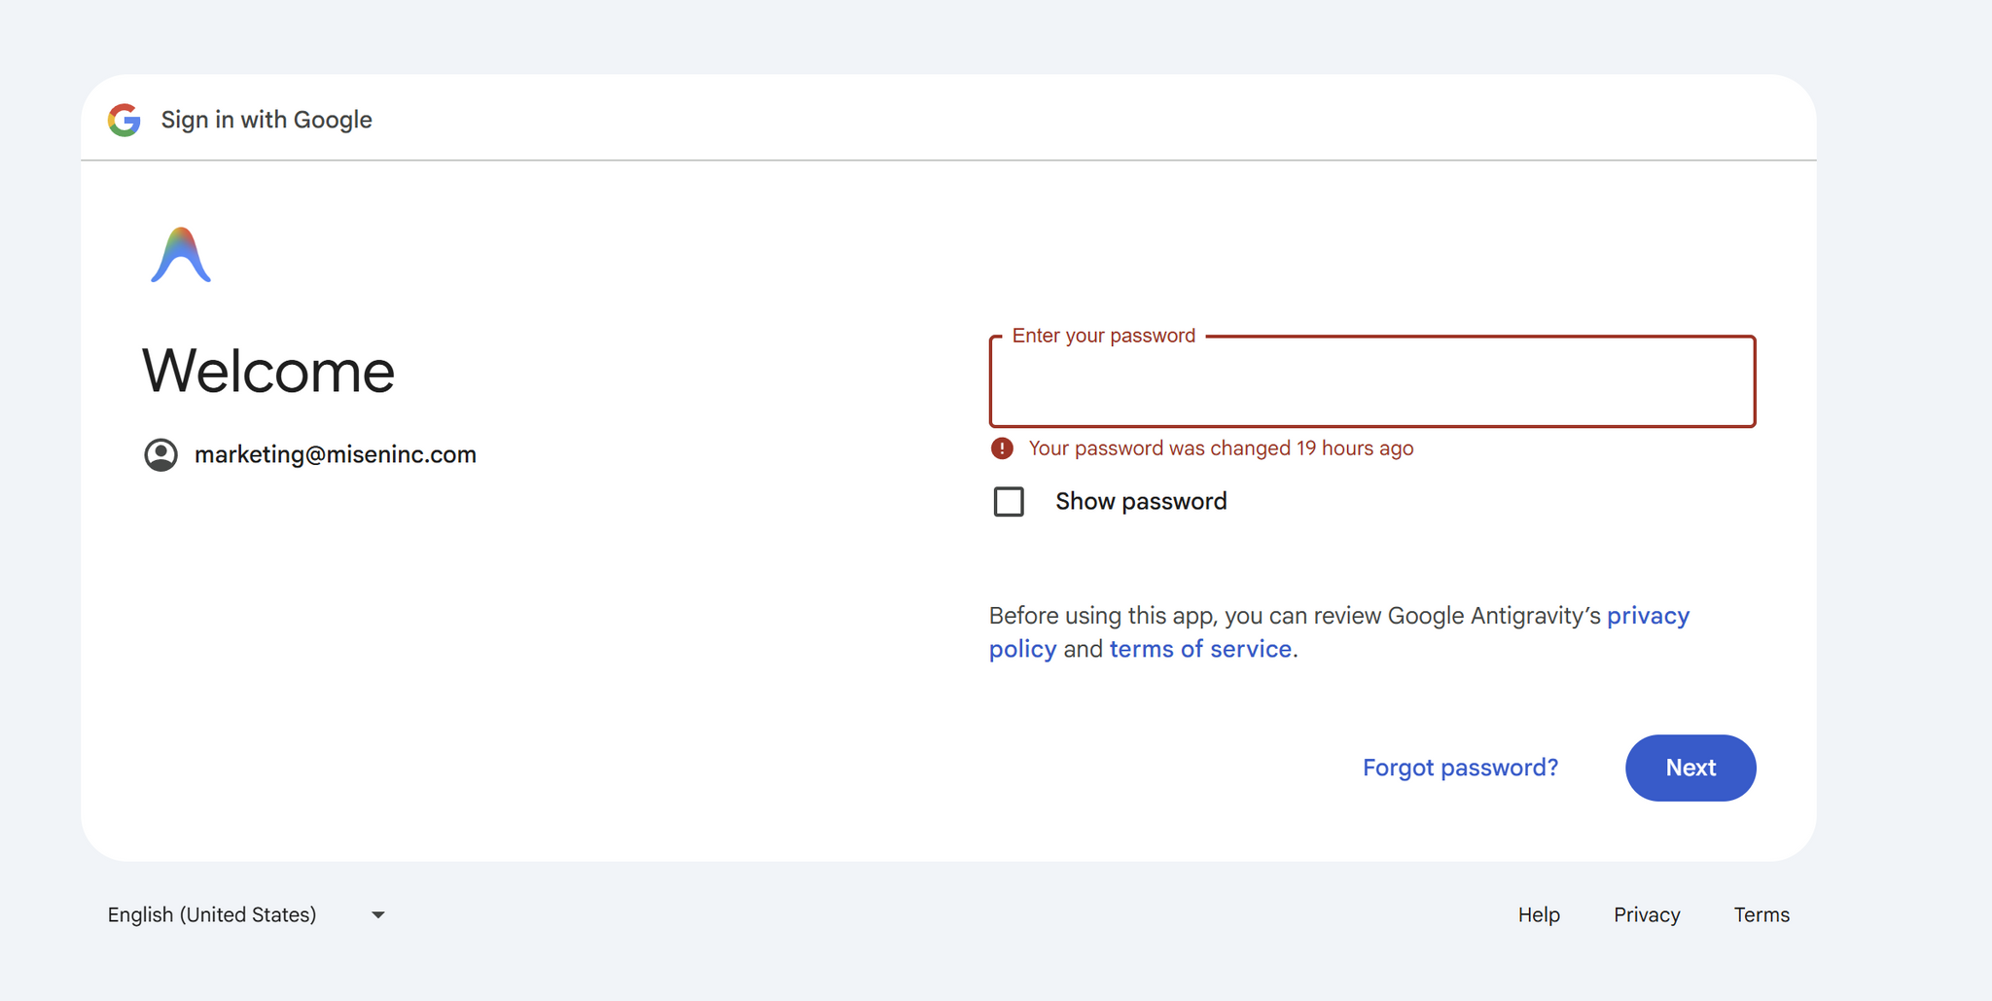1992x1001 pixels.
Task: Click the marketing@miseninc.com account email
Action: [x=336, y=454]
